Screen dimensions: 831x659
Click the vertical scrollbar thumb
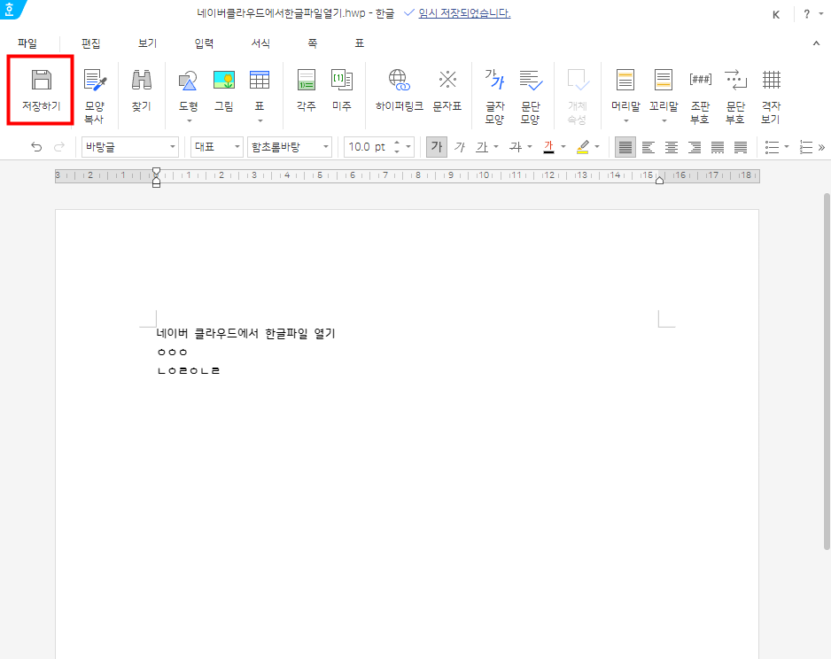827,371
